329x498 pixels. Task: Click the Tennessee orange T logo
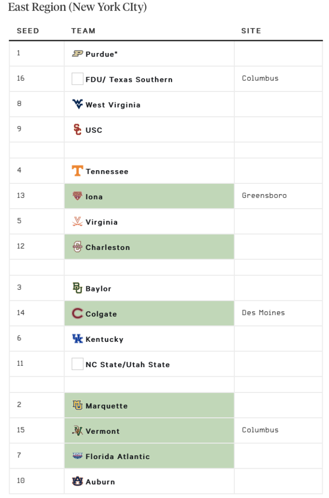click(x=77, y=171)
